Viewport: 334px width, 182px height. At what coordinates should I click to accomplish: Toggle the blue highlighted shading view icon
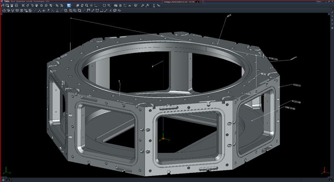coord(68,6)
